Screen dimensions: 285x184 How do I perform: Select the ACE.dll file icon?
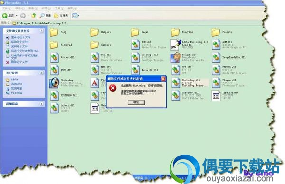click(x=135, y=45)
